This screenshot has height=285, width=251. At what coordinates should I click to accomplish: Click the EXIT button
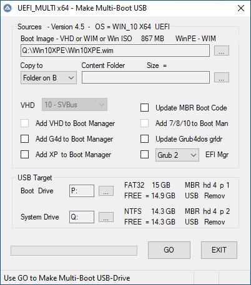click(219, 250)
